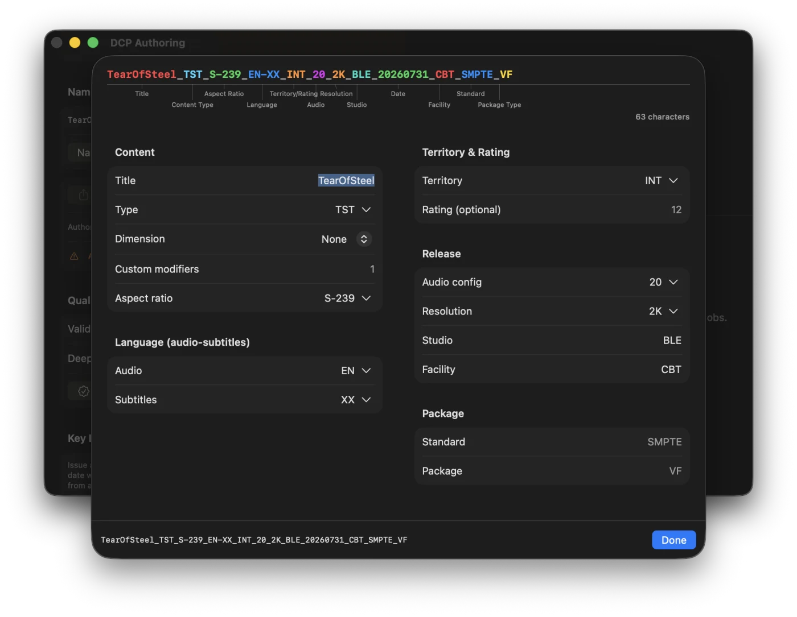Viewport: 797px width, 617px height.
Task: Click the red CBT segment in colored name
Action: tap(445, 74)
